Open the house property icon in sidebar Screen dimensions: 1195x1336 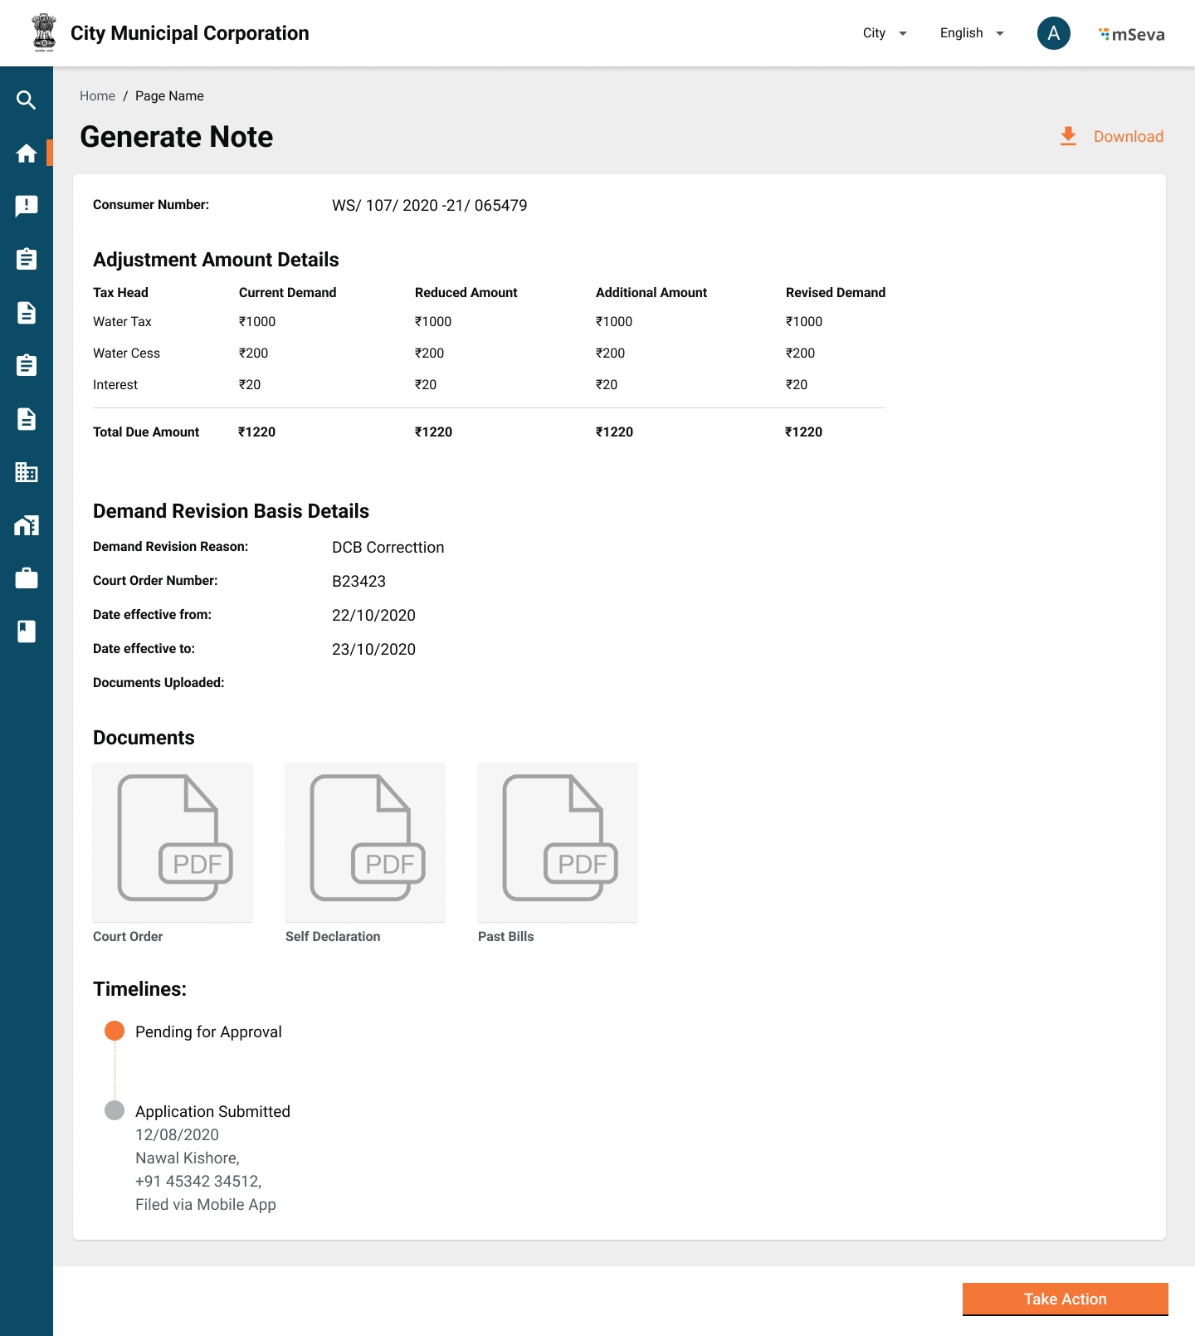tap(27, 525)
